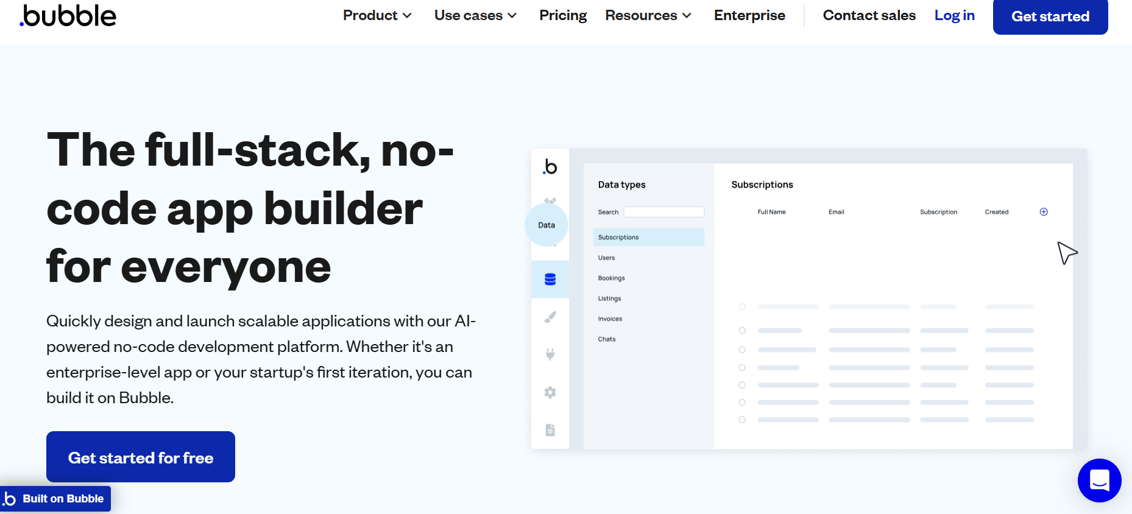This screenshot has height=514, width=1132.
Task: Click the Full Name column header
Action: [771, 212]
